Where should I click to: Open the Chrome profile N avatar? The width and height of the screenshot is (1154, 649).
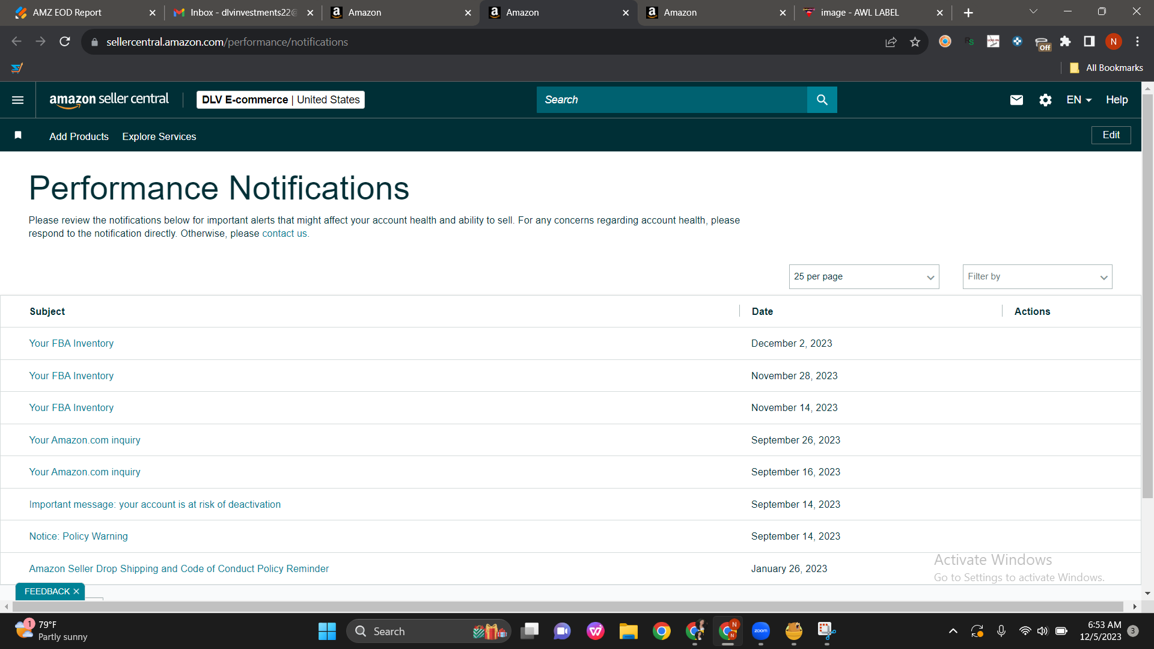pyautogui.click(x=1113, y=41)
